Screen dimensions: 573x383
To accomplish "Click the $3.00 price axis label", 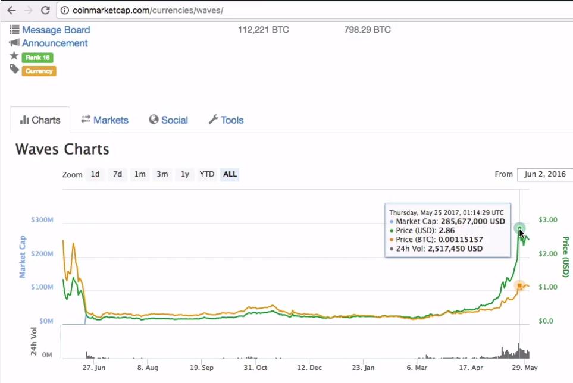I will coord(548,220).
